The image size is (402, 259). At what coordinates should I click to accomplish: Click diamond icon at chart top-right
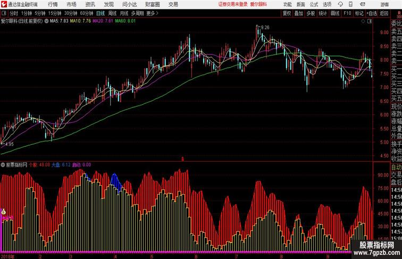coord(363,21)
